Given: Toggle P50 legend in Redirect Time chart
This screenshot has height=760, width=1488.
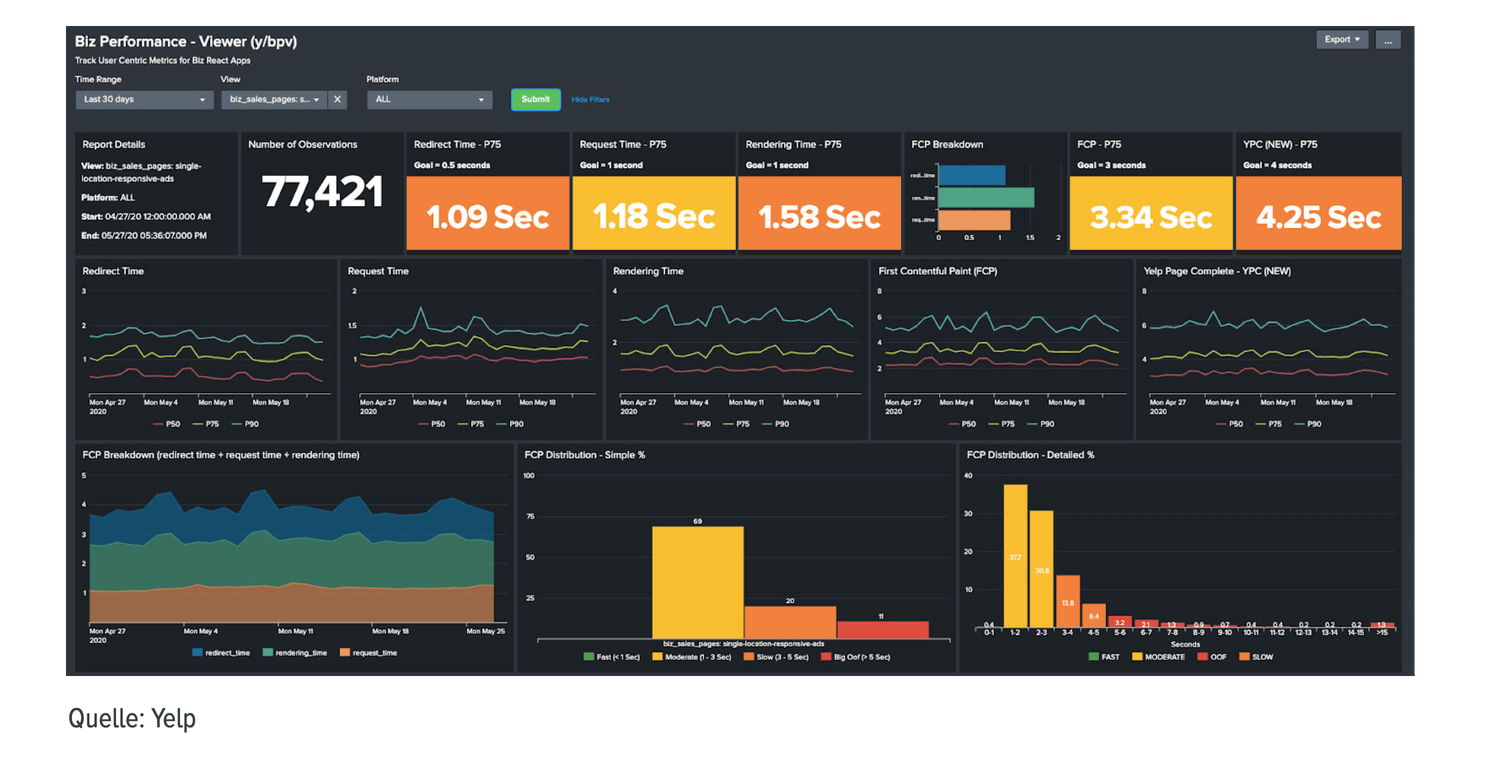Looking at the screenshot, I should pos(167,424).
